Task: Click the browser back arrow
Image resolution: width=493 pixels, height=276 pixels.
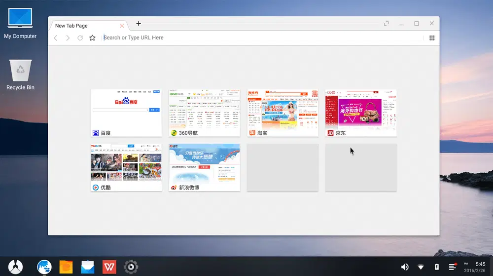Action: [56, 38]
